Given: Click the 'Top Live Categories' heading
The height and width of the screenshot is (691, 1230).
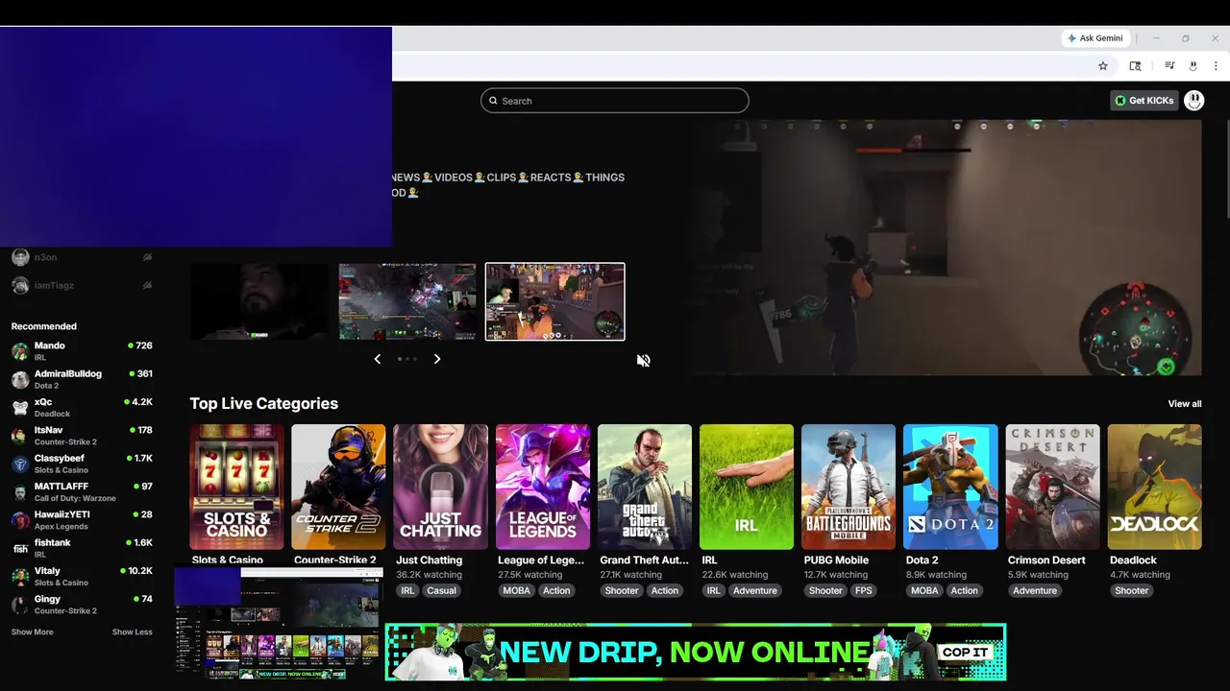Looking at the screenshot, I should click(264, 404).
